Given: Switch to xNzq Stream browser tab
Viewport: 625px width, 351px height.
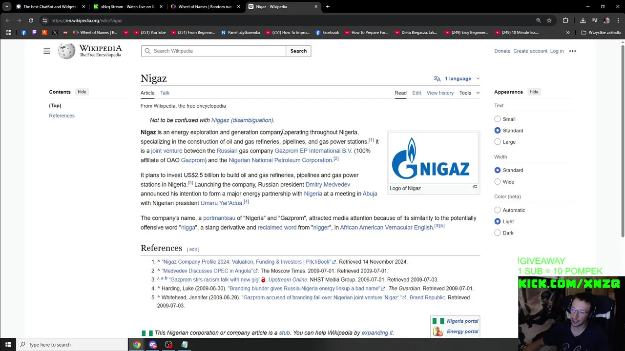Looking at the screenshot, I should point(127,7).
